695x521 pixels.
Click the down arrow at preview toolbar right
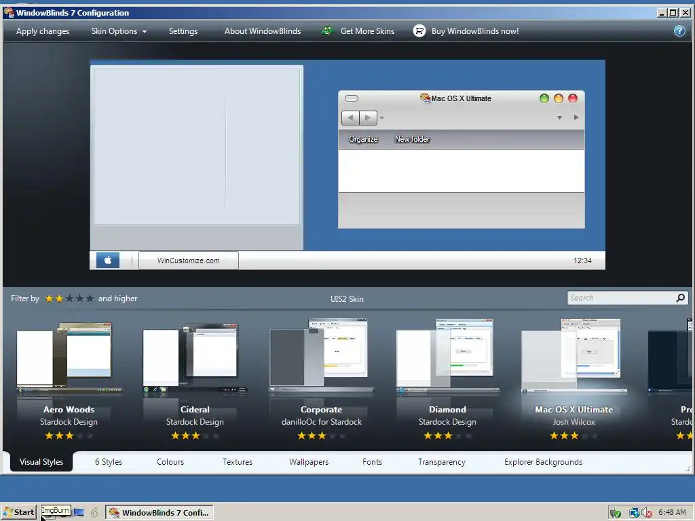(559, 117)
